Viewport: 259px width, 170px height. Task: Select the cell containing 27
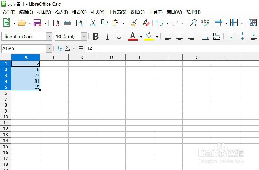26,75
